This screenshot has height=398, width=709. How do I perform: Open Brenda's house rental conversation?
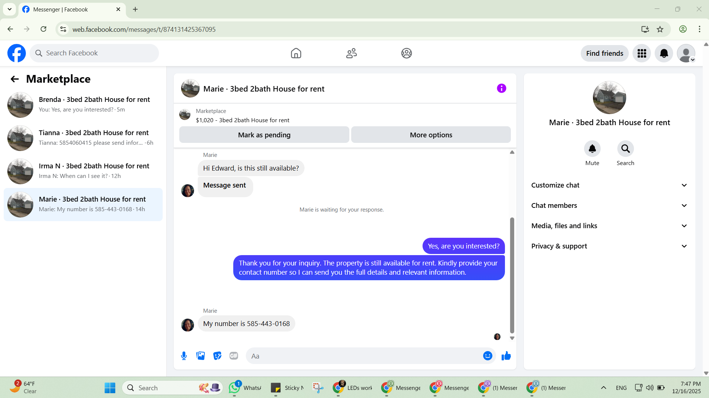point(83,105)
